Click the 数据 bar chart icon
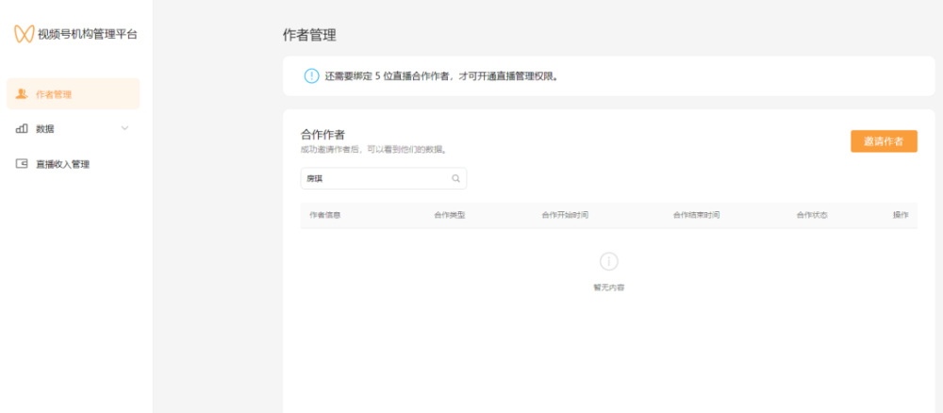The height and width of the screenshot is (413, 943). pos(22,128)
